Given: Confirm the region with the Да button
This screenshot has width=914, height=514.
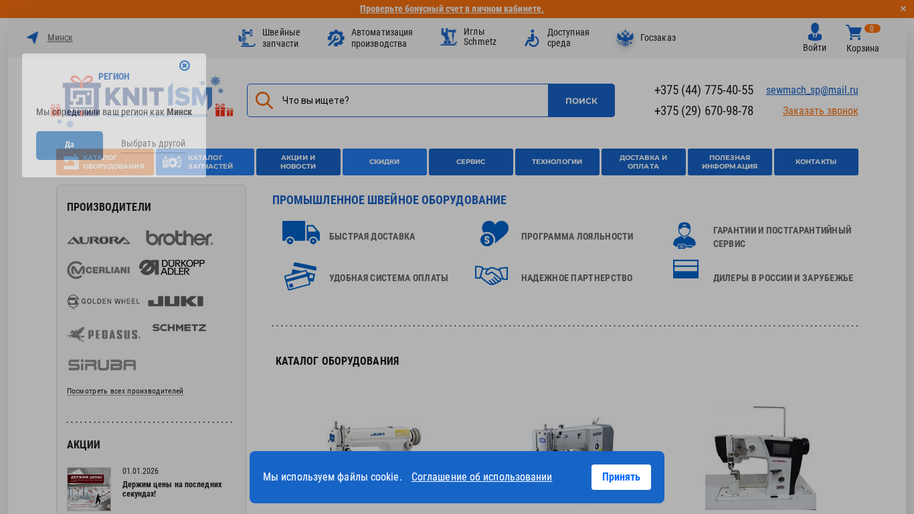Looking at the screenshot, I should click(x=70, y=145).
